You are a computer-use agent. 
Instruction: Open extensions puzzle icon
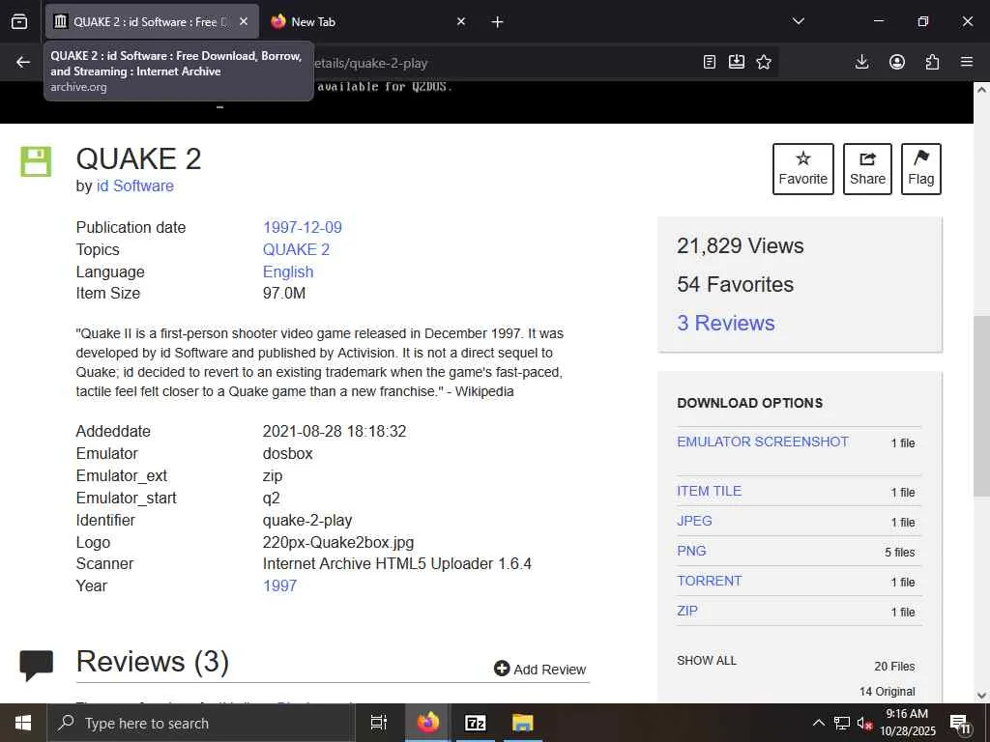click(932, 62)
